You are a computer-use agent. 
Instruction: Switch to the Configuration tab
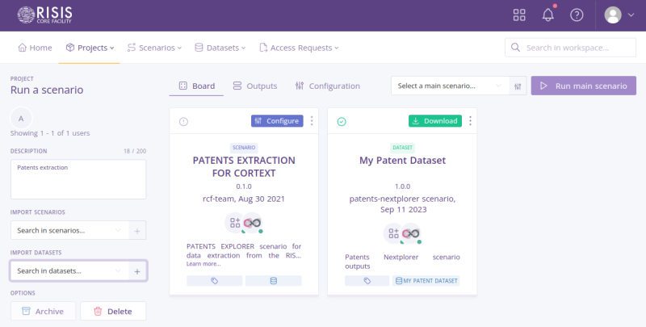328,86
